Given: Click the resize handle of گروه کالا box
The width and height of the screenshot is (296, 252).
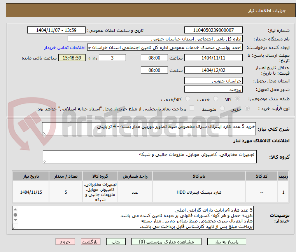Looking at the screenshot, I should (45, 161).
